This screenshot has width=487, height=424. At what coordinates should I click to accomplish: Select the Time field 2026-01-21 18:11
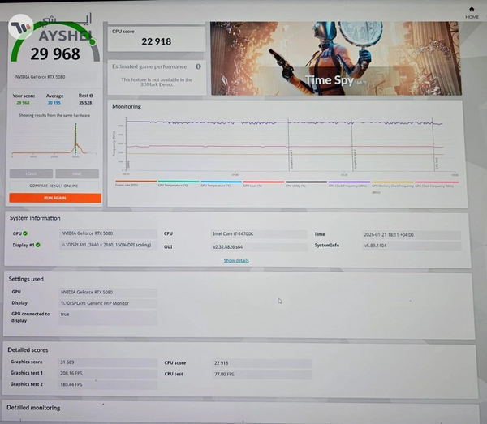pyautogui.click(x=412, y=235)
